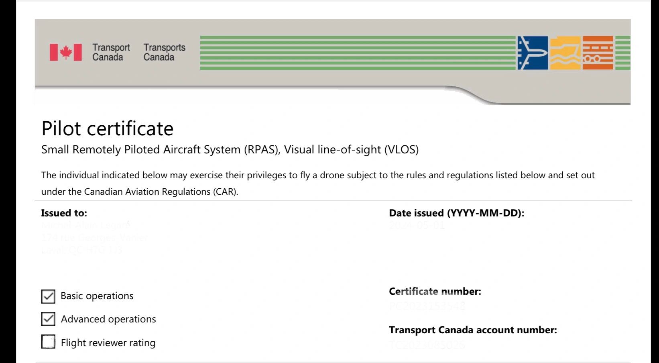Select the "Pilot certificate" heading
Viewport: 659px width, 363px height.
coord(108,128)
